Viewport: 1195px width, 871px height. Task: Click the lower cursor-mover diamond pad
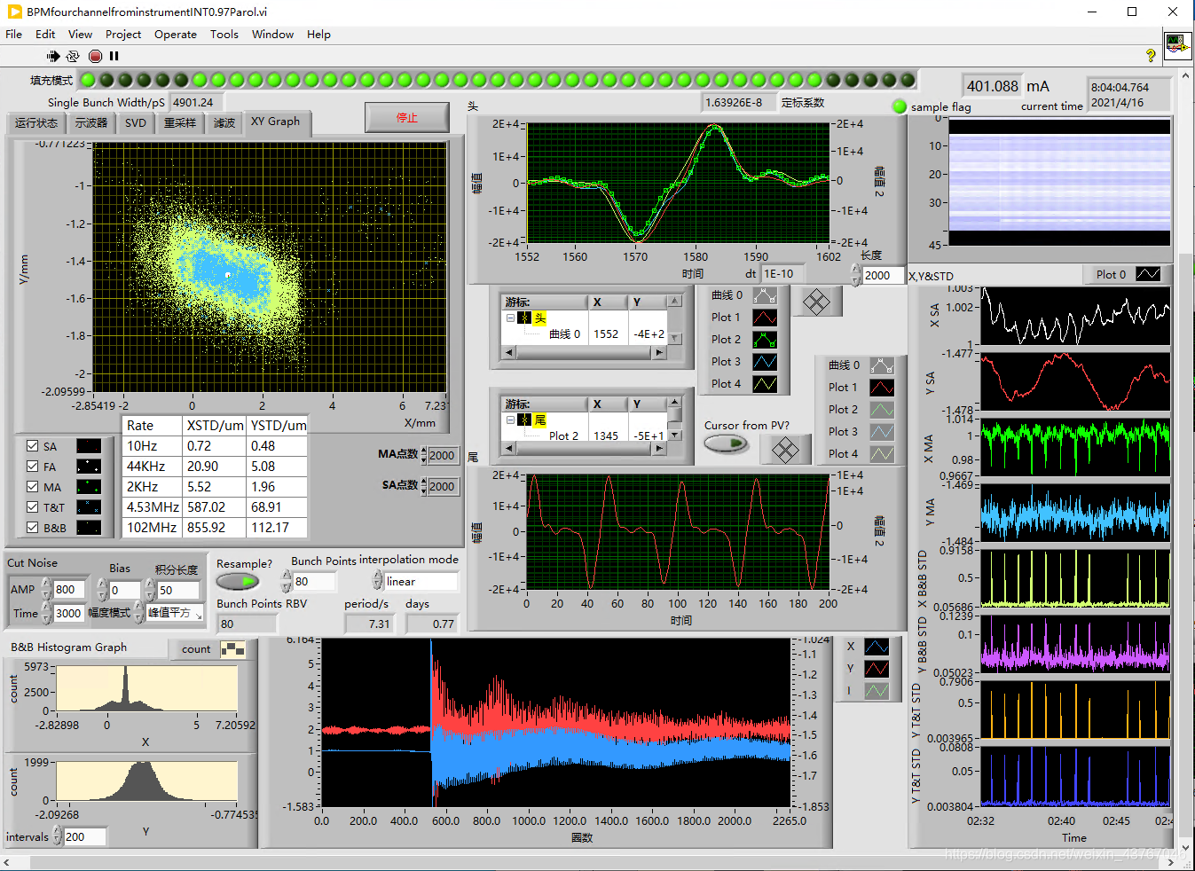(x=785, y=450)
